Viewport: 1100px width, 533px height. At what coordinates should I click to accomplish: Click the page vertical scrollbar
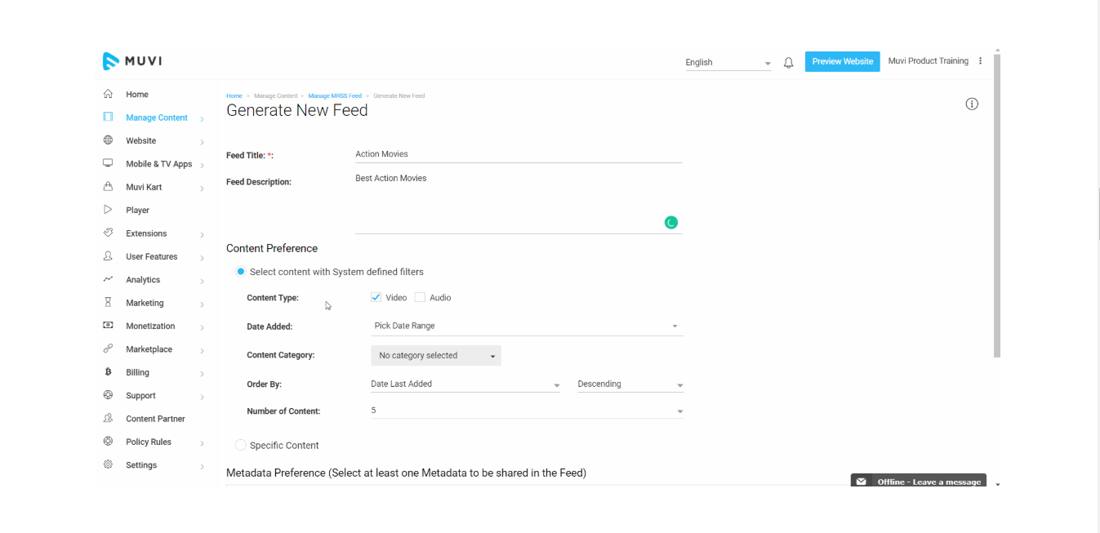[996, 204]
